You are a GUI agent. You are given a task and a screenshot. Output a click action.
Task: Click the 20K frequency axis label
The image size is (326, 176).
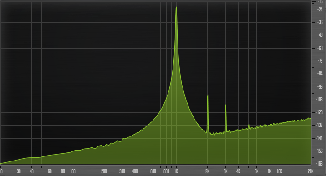[311, 171]
